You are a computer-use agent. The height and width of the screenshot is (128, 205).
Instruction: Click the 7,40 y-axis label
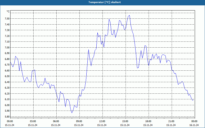coord(7,24)
